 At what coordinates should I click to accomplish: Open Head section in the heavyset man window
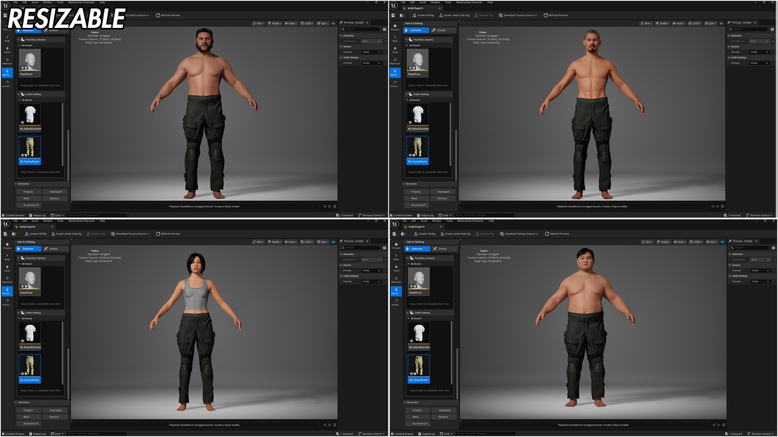pos(396,268)
